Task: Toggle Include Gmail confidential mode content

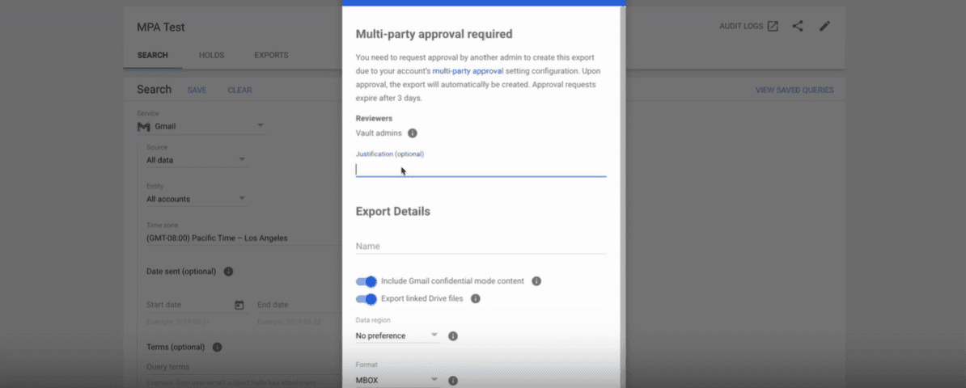Action: (366, 281)
